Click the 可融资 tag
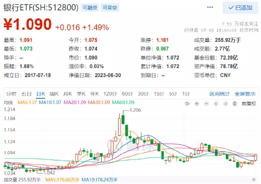The width and height of the screenshot is (261, 184). tap(90, 8)
